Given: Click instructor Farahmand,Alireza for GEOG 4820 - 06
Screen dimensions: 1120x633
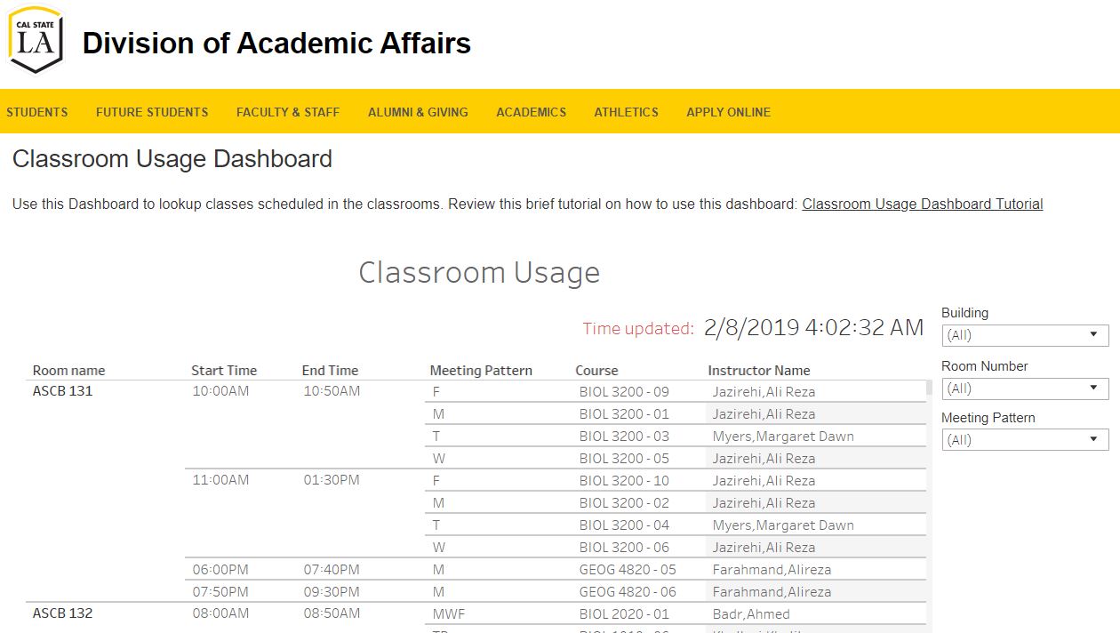Looking at the screenshot, I should point(772,591).
